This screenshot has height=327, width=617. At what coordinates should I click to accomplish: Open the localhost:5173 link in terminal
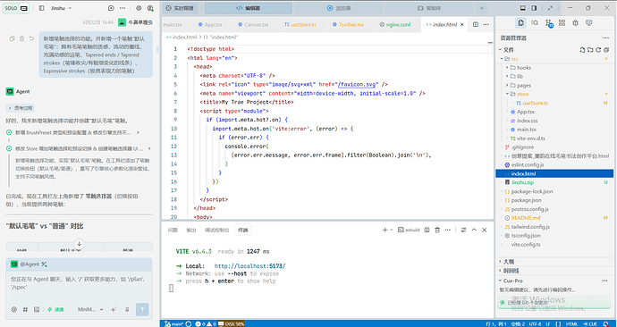click(249, 266)
